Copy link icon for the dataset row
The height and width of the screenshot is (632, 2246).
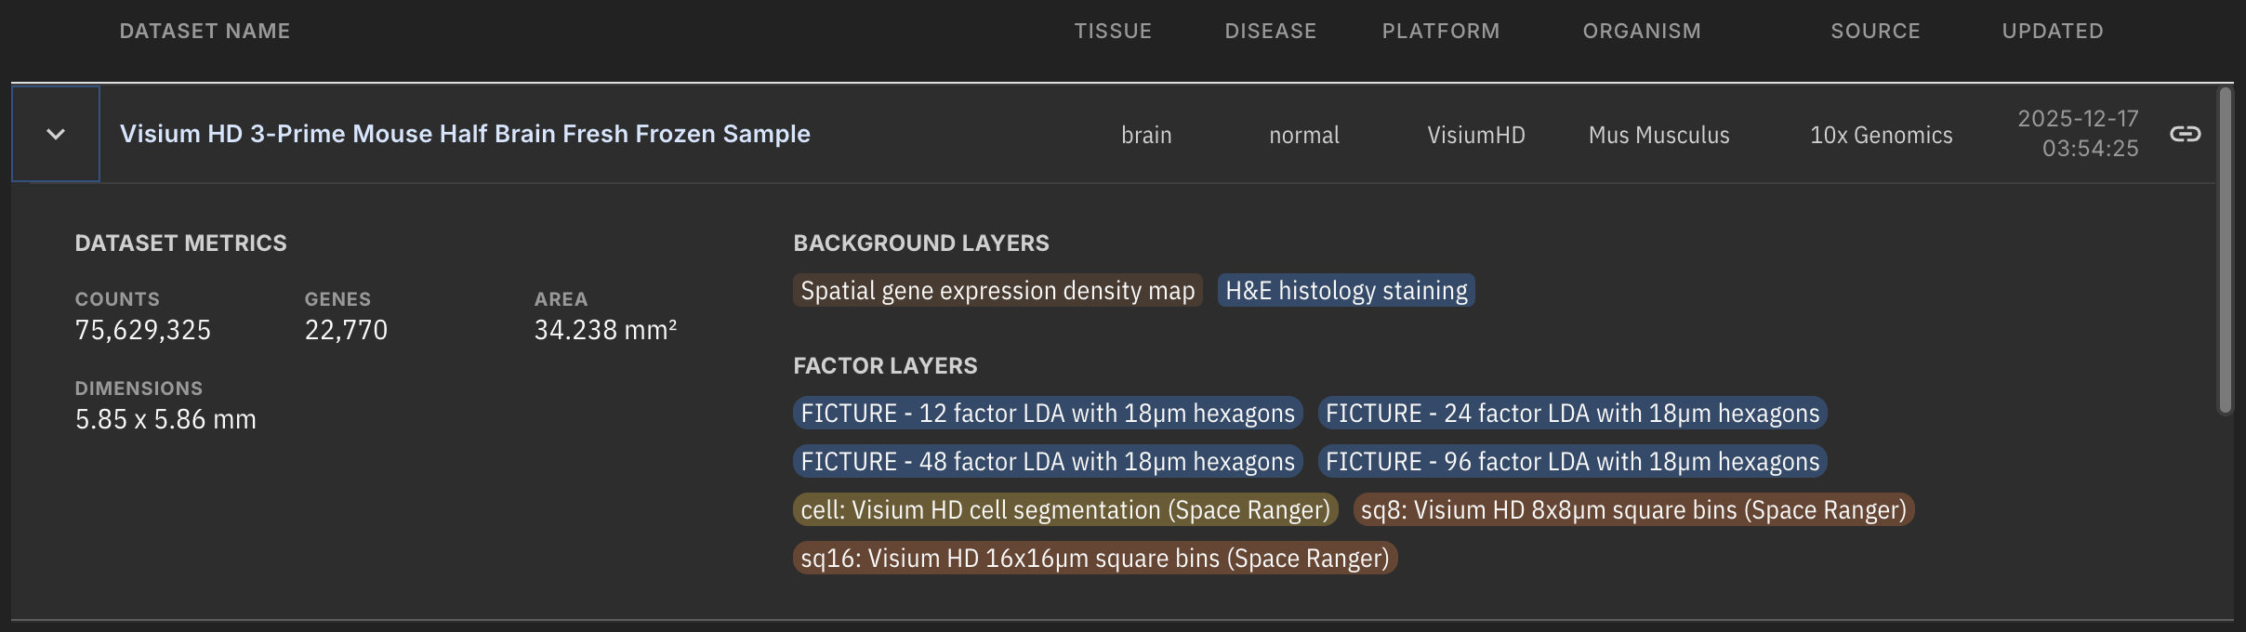pyautogui.click(x=2185, y=134)
